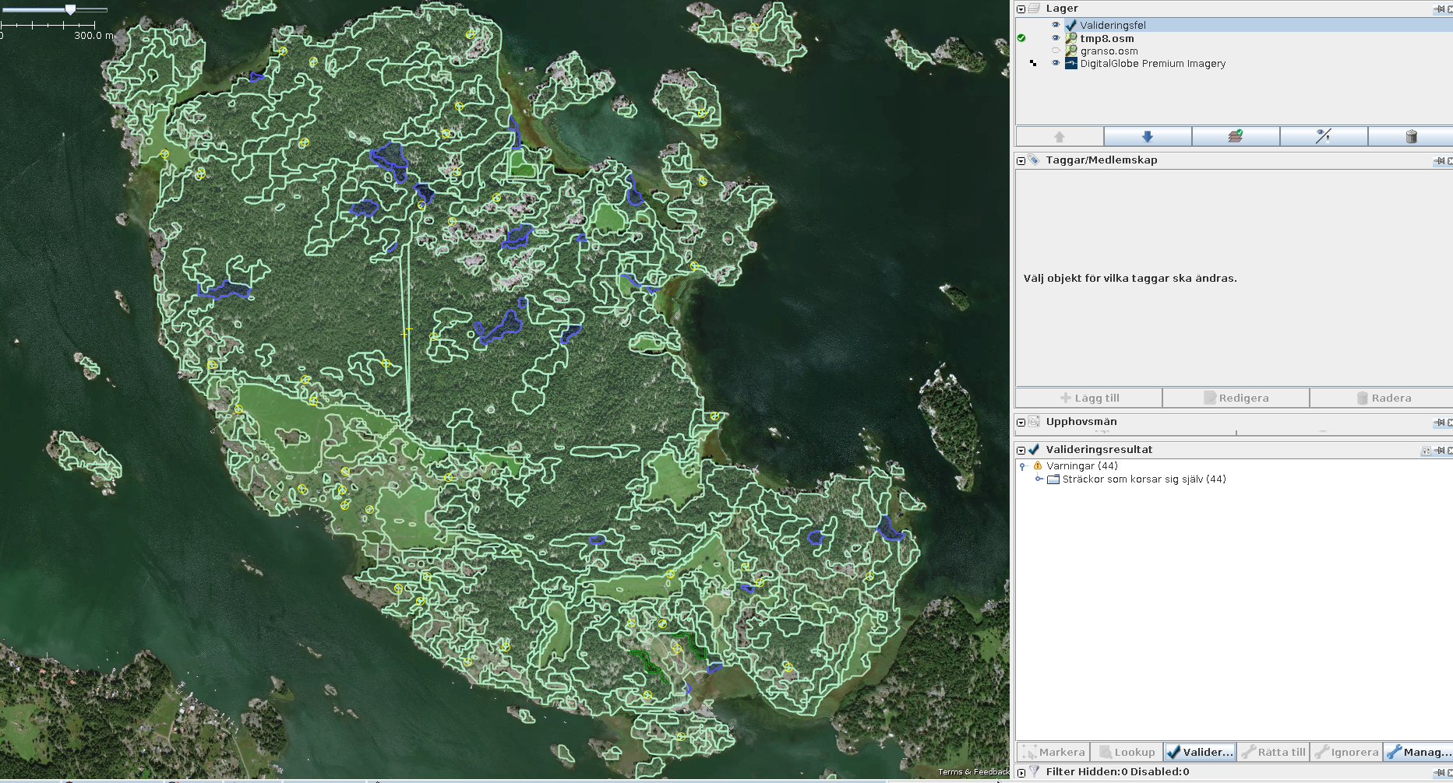Select the Varningar (44) tree entry

[x=1081, y=466]
